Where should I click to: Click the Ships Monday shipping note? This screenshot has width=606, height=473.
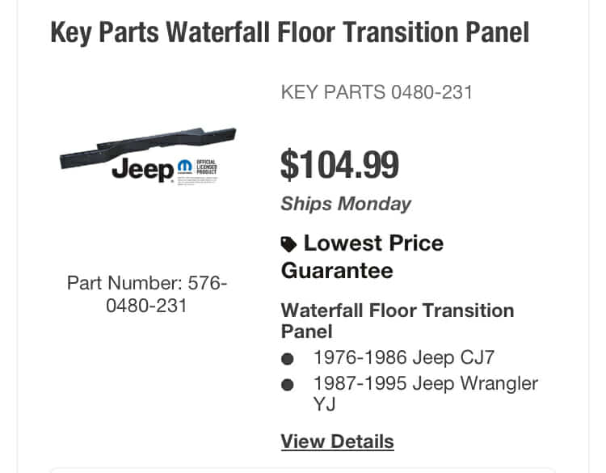[346, 204]
